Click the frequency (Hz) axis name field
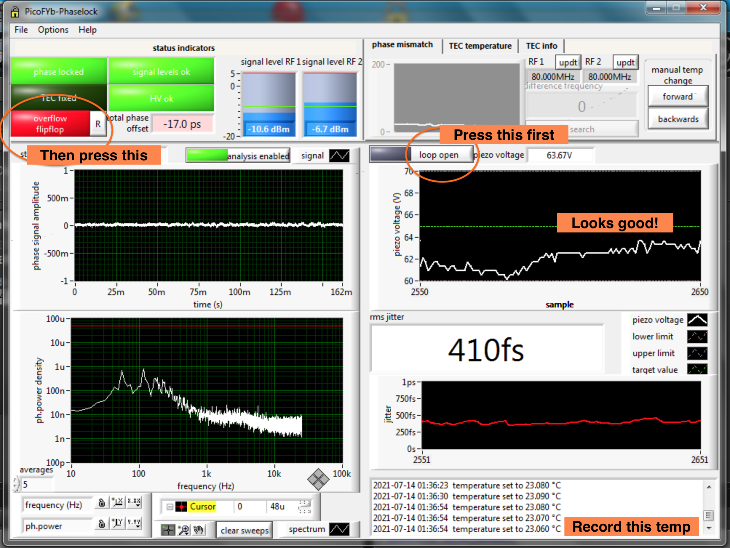730x548 pixels. [57, 505]
